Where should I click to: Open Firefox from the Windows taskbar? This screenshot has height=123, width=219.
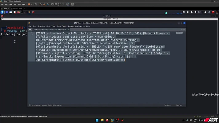pyautogui.click(x=107, y=120)
